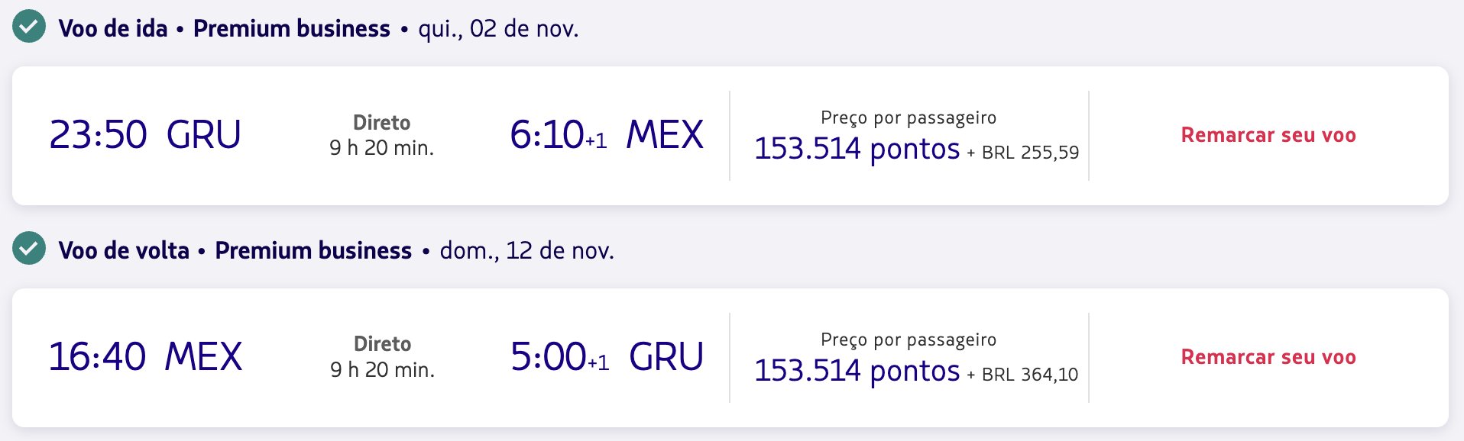
Task: Click the BRL 364,10 tax amount
Action: (1030, 375)
